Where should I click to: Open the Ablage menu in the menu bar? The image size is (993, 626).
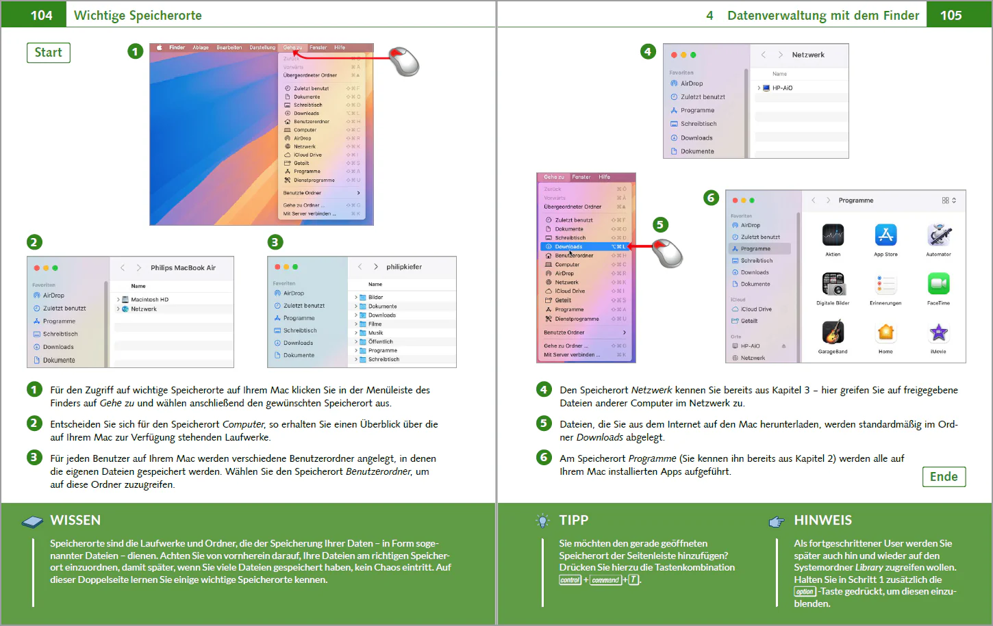(201, 48)
